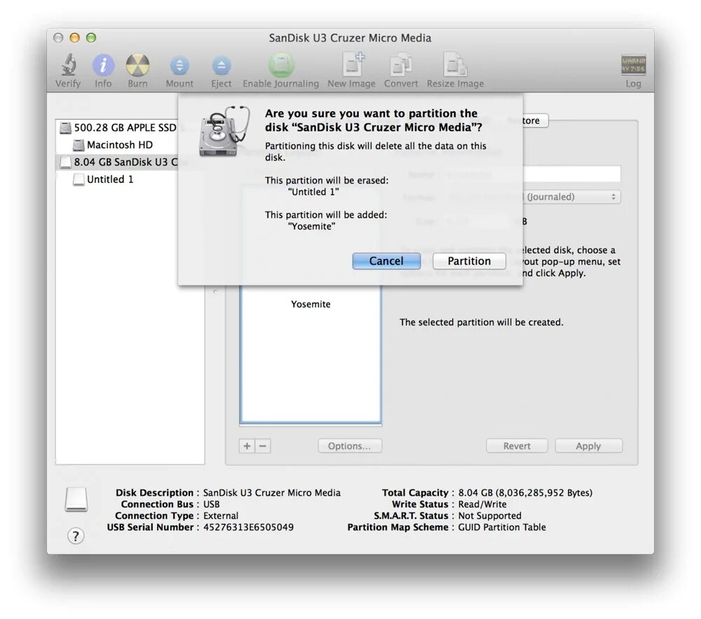Remove partition with minus button
The image size is (701, 619).
(x=263, y=446)
